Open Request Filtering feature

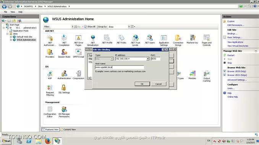[50, 90]
